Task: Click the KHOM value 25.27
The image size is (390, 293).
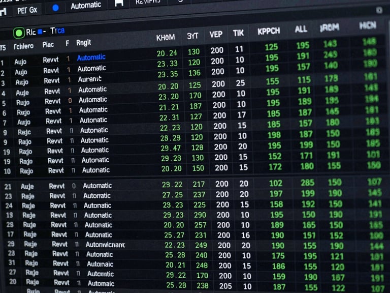Action: (x=174, y=235)
